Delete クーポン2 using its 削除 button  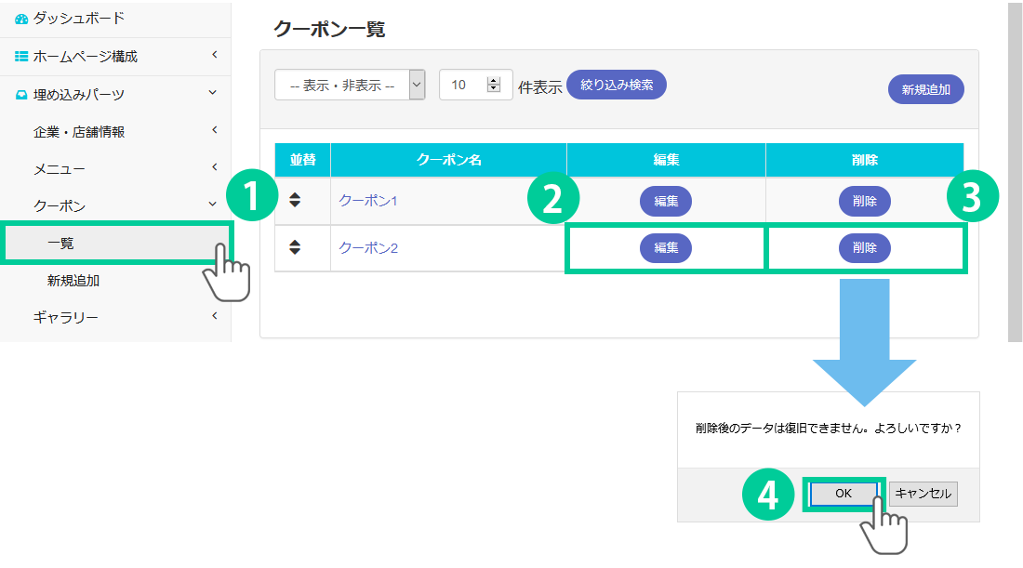point(864,247)
